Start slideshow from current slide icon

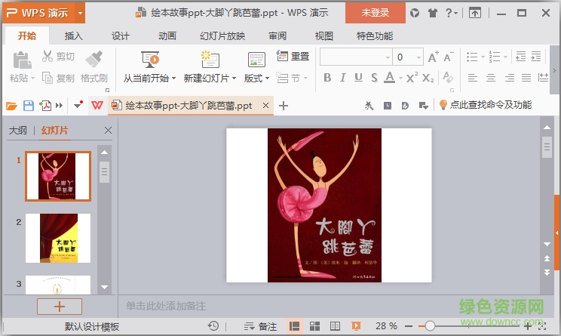coord(150,60)
